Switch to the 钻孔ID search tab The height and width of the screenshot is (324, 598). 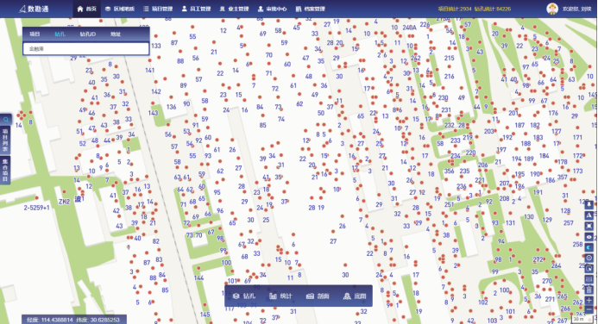tap(88, 34)
